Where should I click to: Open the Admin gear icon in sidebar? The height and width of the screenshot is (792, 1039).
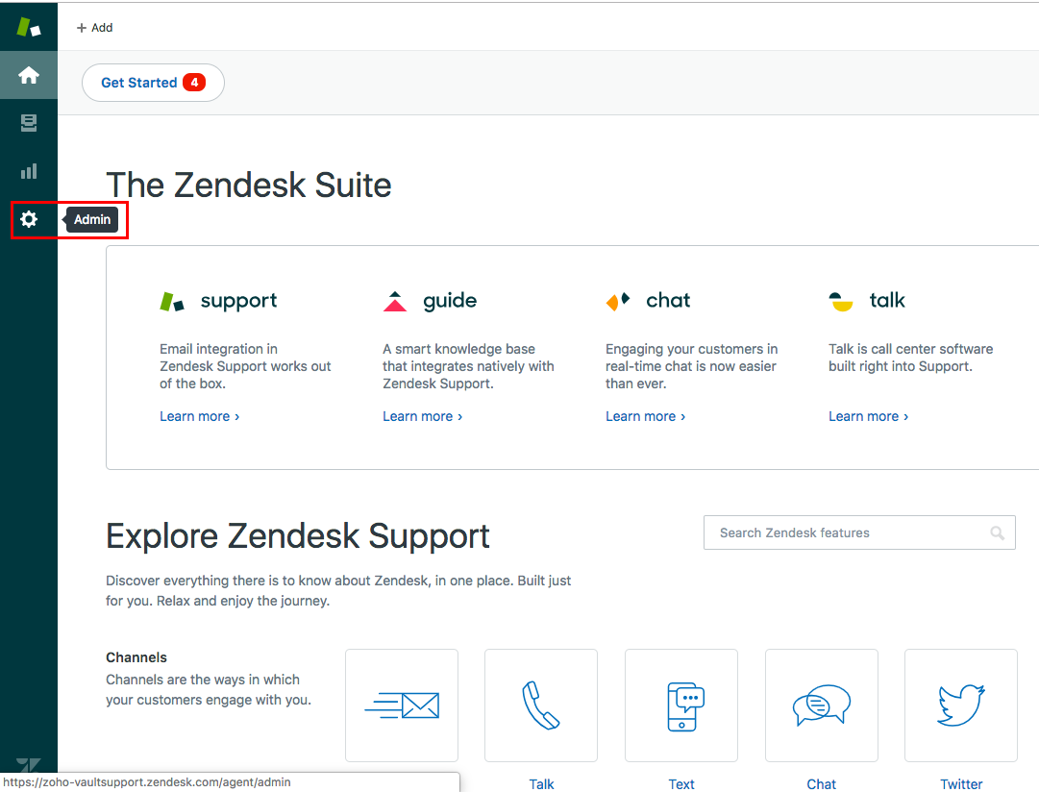[29, 219]
